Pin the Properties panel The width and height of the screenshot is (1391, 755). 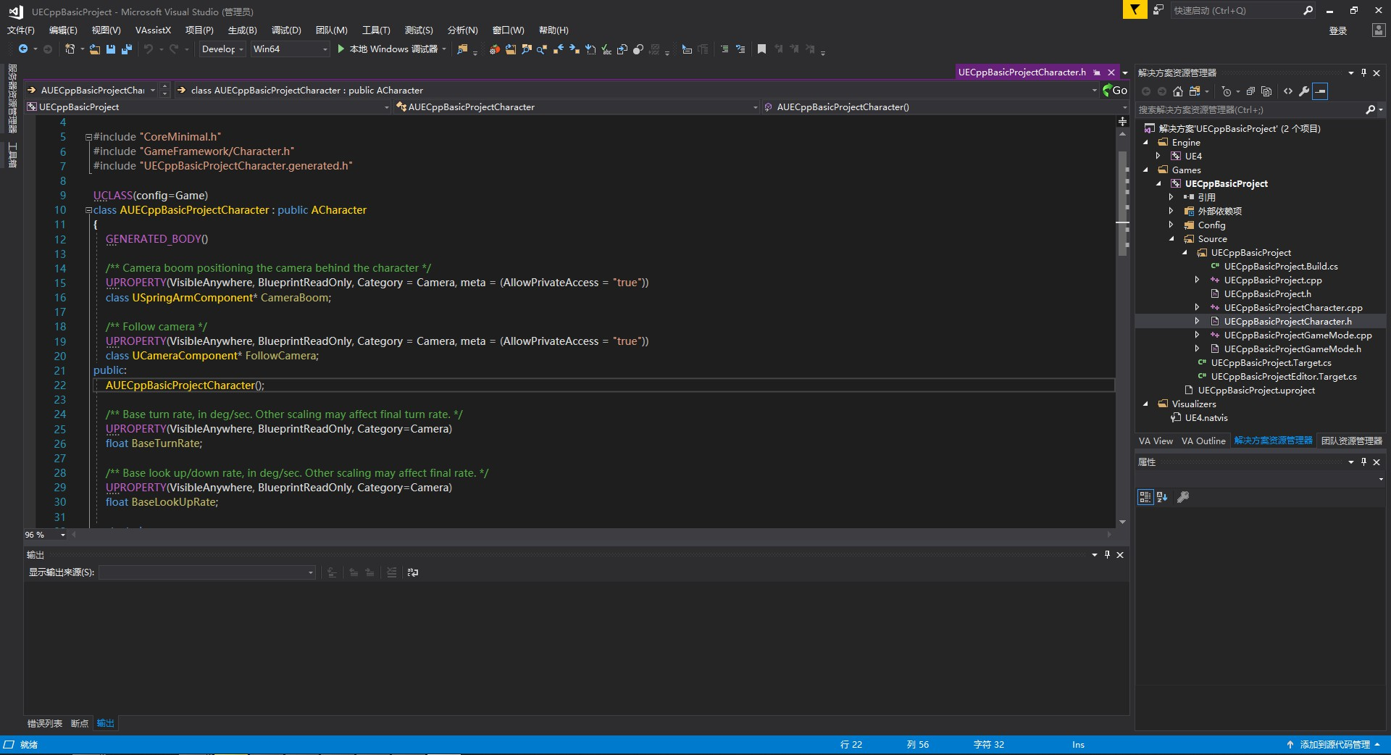point(1363,462)
